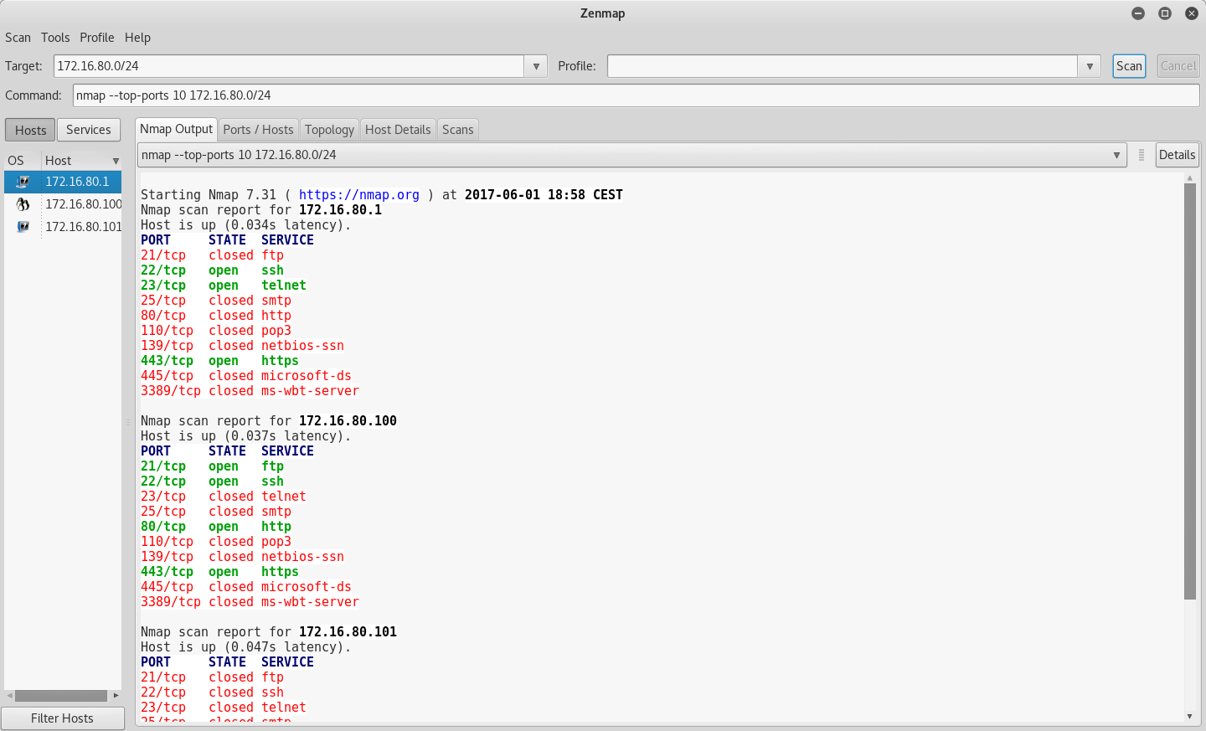The image size is (1206, 731).
Task: Open the Profile menu
Action: tap(97, 38)
